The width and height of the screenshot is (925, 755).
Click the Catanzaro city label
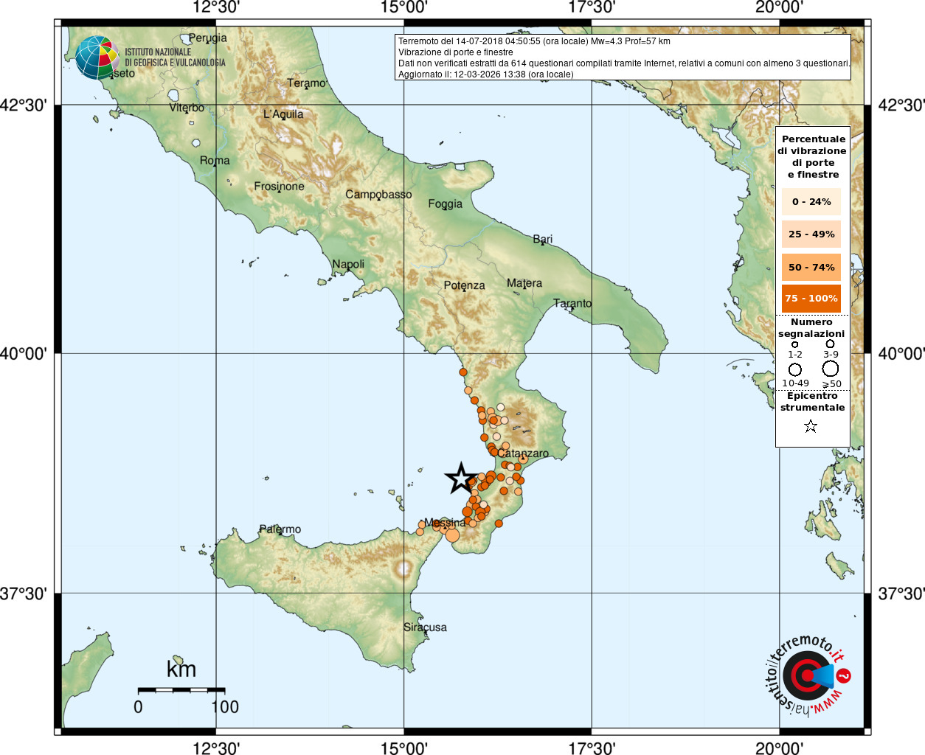click(x=523, y=453)
